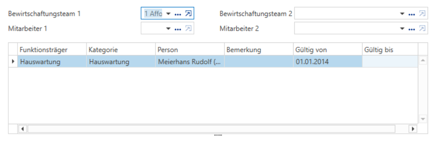Expand Mitarbeiter 2 dropdown arrow
The height and width of the screenshot is (142, 435).
pos(402,28)
